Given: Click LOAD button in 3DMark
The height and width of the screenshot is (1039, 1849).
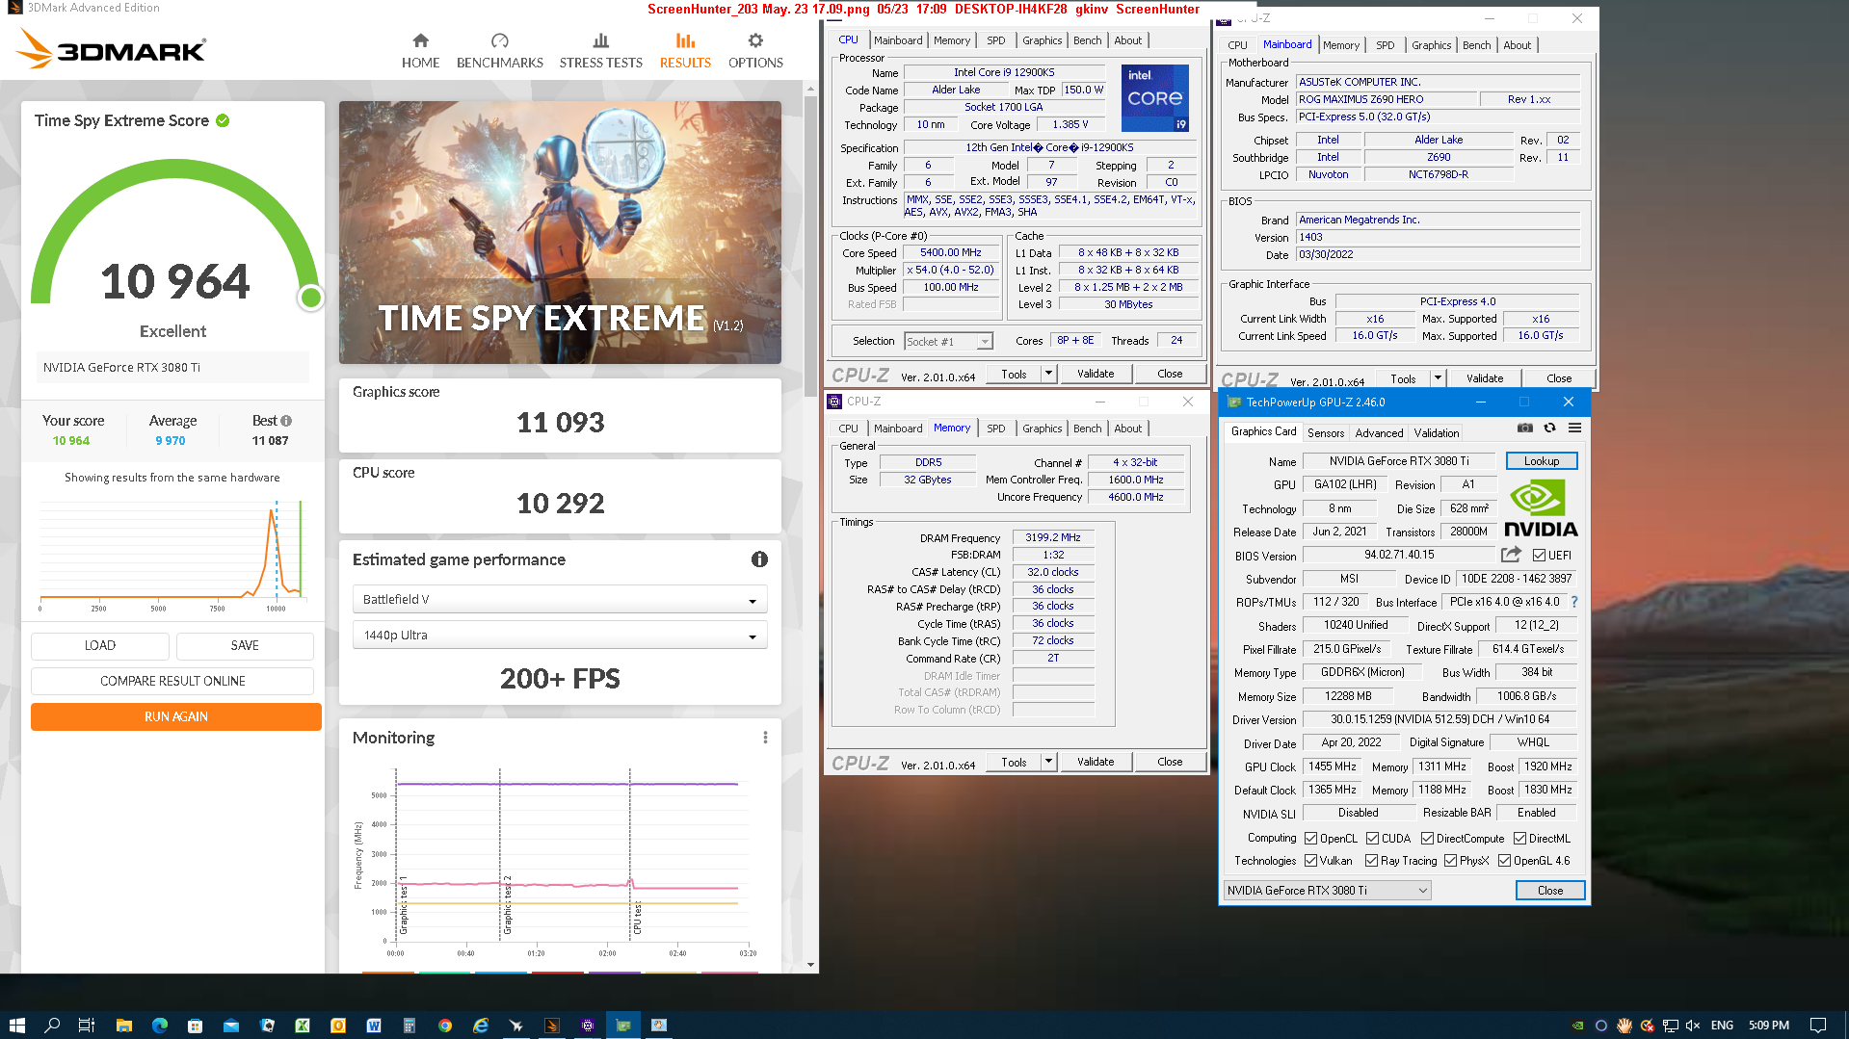Looking at the screenshot, I should [x=100, y=645].
